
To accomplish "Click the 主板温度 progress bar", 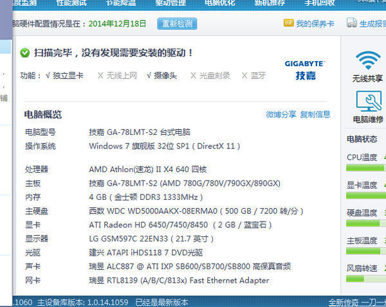I will [366, 251].
